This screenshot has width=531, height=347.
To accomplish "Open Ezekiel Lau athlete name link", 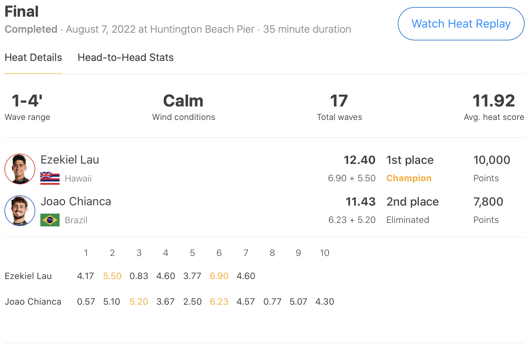I will pyautogui.click(x=70, y=160).
